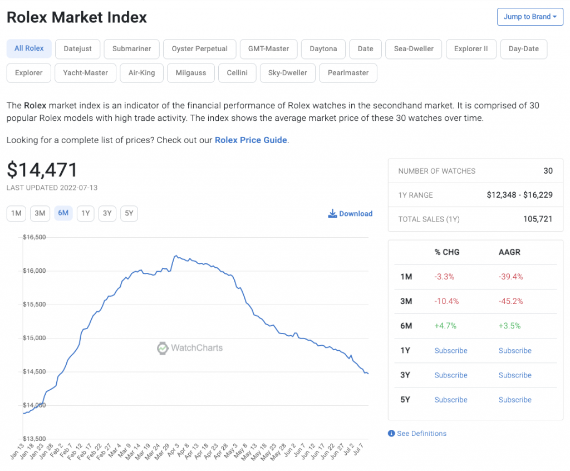The image size is (570, 471).
Task: Click the 3M % change value -10.4%
Action: click(x=446, y=301)
